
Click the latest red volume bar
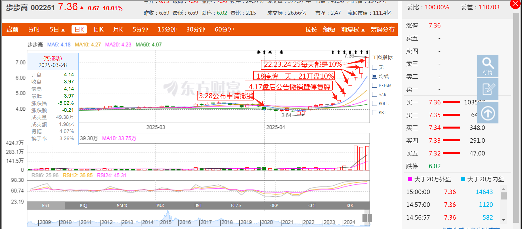pos(367,158)
